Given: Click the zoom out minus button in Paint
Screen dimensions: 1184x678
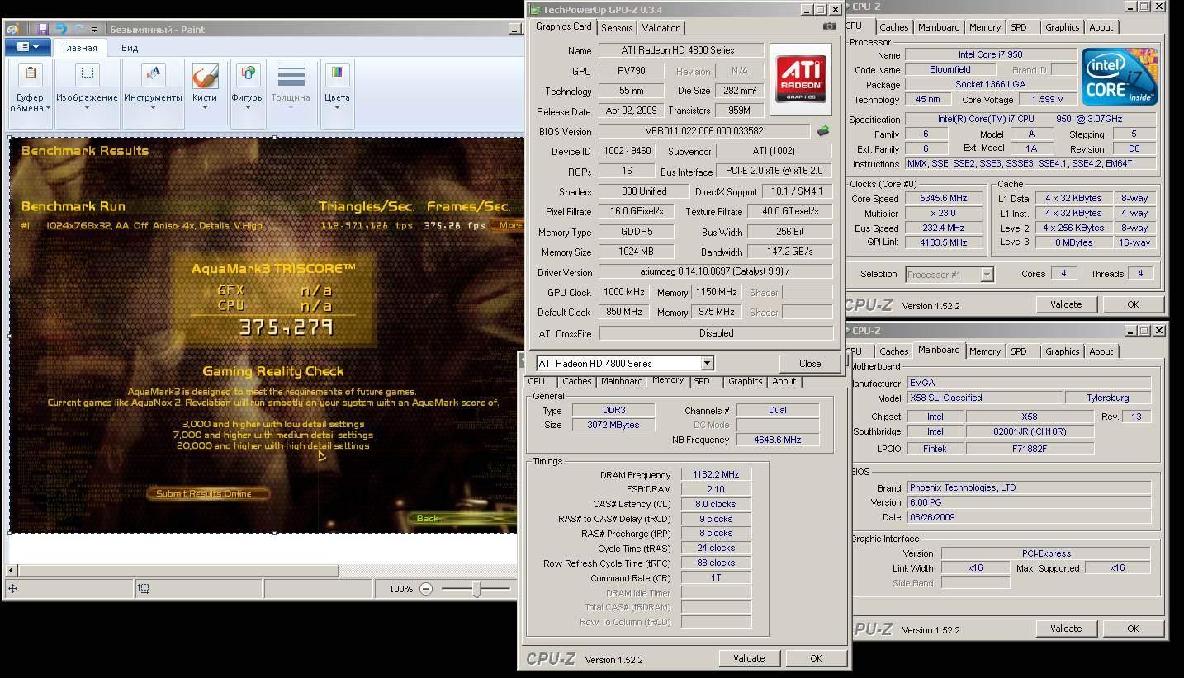Looking at the screenshot, I should click(426, 588).
